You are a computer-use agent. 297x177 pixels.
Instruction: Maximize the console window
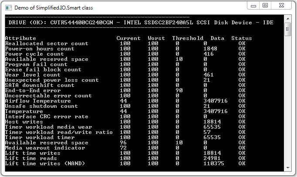(x=265, y=6)
